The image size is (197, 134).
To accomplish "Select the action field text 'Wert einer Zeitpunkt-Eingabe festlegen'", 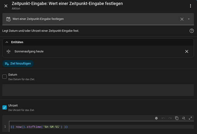I will [x=38, y=19].
